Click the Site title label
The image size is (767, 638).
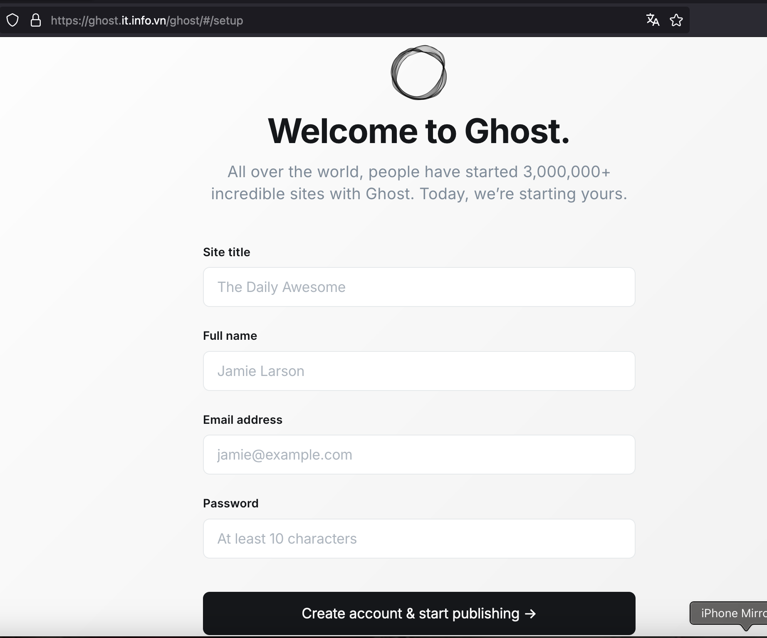tap(226, 252)
